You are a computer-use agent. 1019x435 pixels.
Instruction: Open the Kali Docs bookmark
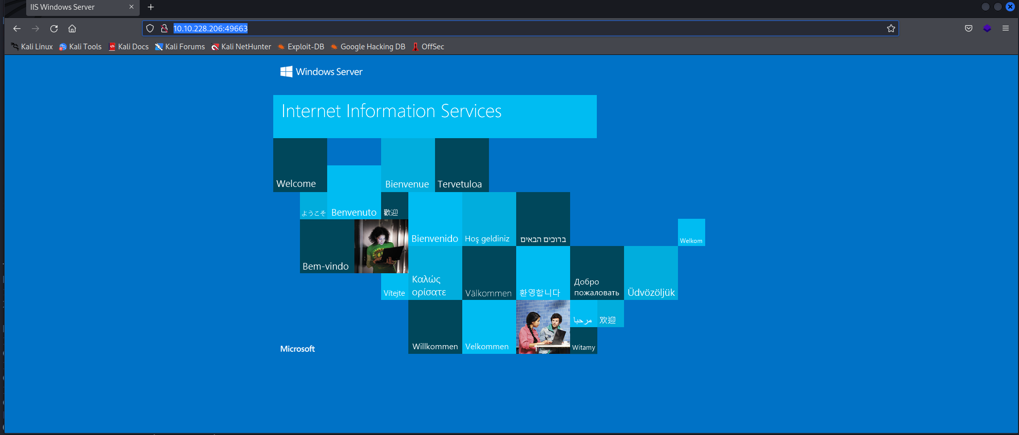pos(128,47)
